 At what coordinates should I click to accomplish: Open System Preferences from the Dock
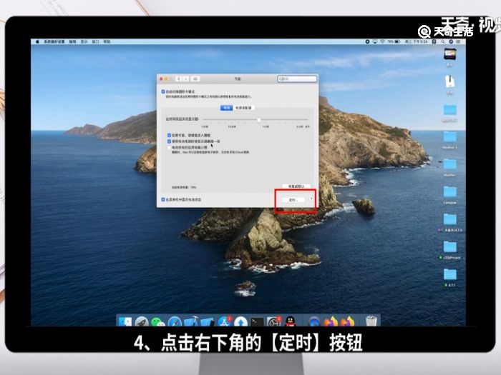tap(274, 321)
